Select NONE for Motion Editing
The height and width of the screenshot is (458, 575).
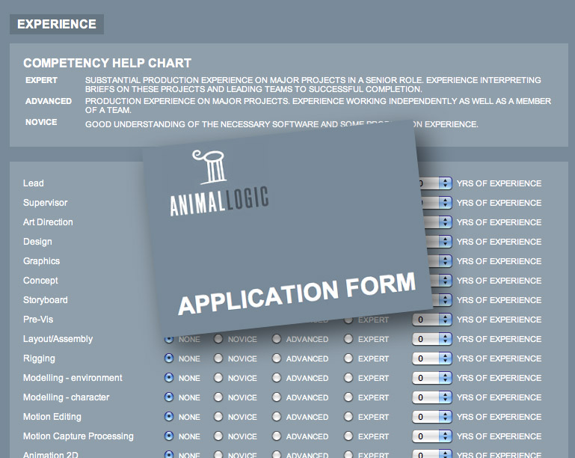(169, 417)
